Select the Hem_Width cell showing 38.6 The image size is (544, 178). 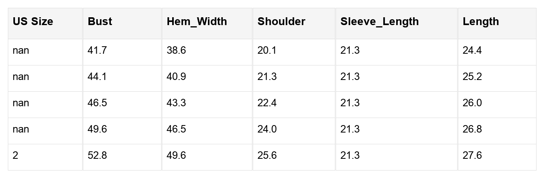(x=176, y=51)
